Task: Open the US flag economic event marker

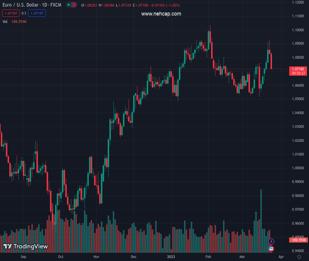Action: coord(271,249)
